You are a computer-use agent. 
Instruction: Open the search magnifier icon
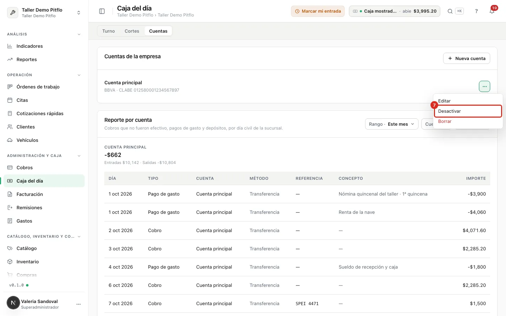pos(450,11)
